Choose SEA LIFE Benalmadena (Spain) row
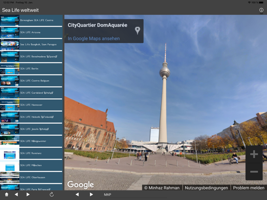Screen dimensions: 267x200 coord(31,57)
